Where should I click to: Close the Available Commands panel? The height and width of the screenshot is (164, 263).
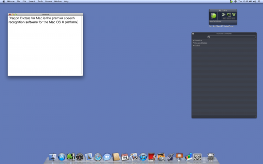click(x=193, y=34)
